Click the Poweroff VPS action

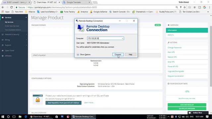point(173,66)
